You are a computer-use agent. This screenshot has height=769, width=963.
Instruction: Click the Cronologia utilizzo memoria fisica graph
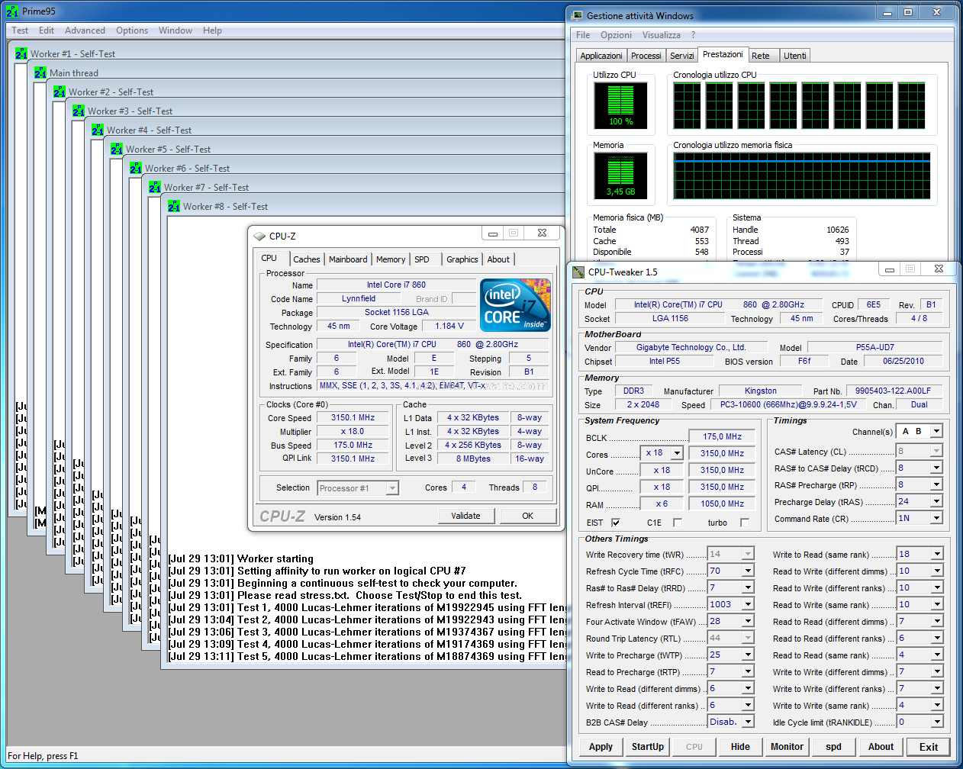(801, 175)
